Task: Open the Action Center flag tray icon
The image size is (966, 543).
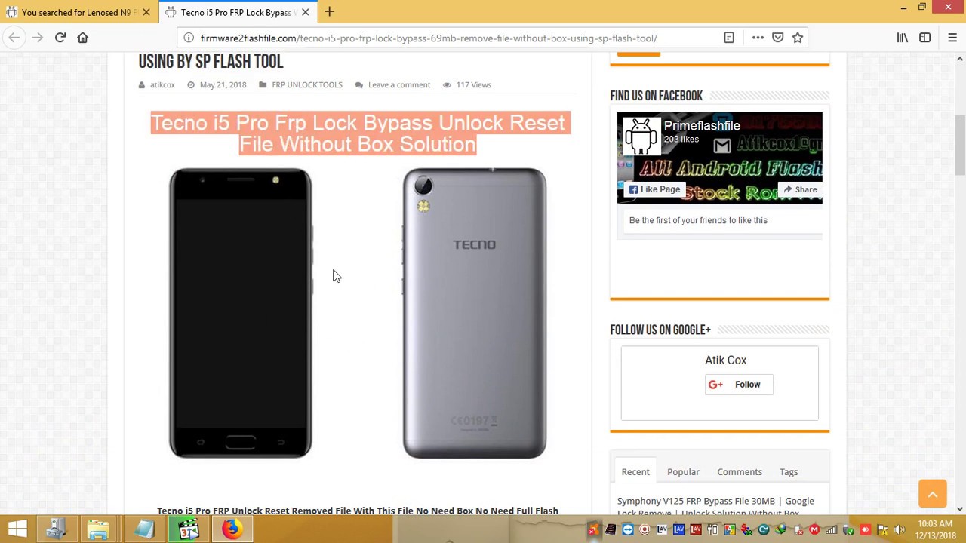Action: [882, 530]
